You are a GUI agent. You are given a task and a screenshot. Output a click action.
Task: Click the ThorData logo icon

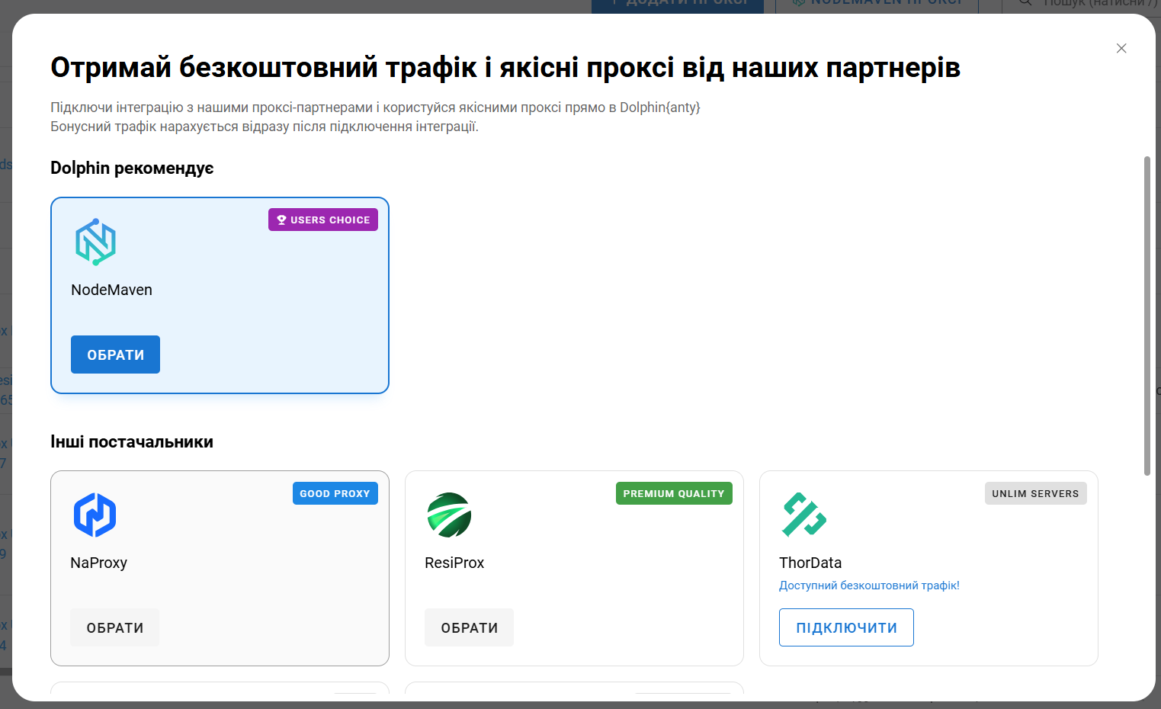pyautogui.click(x=804, y=515)
